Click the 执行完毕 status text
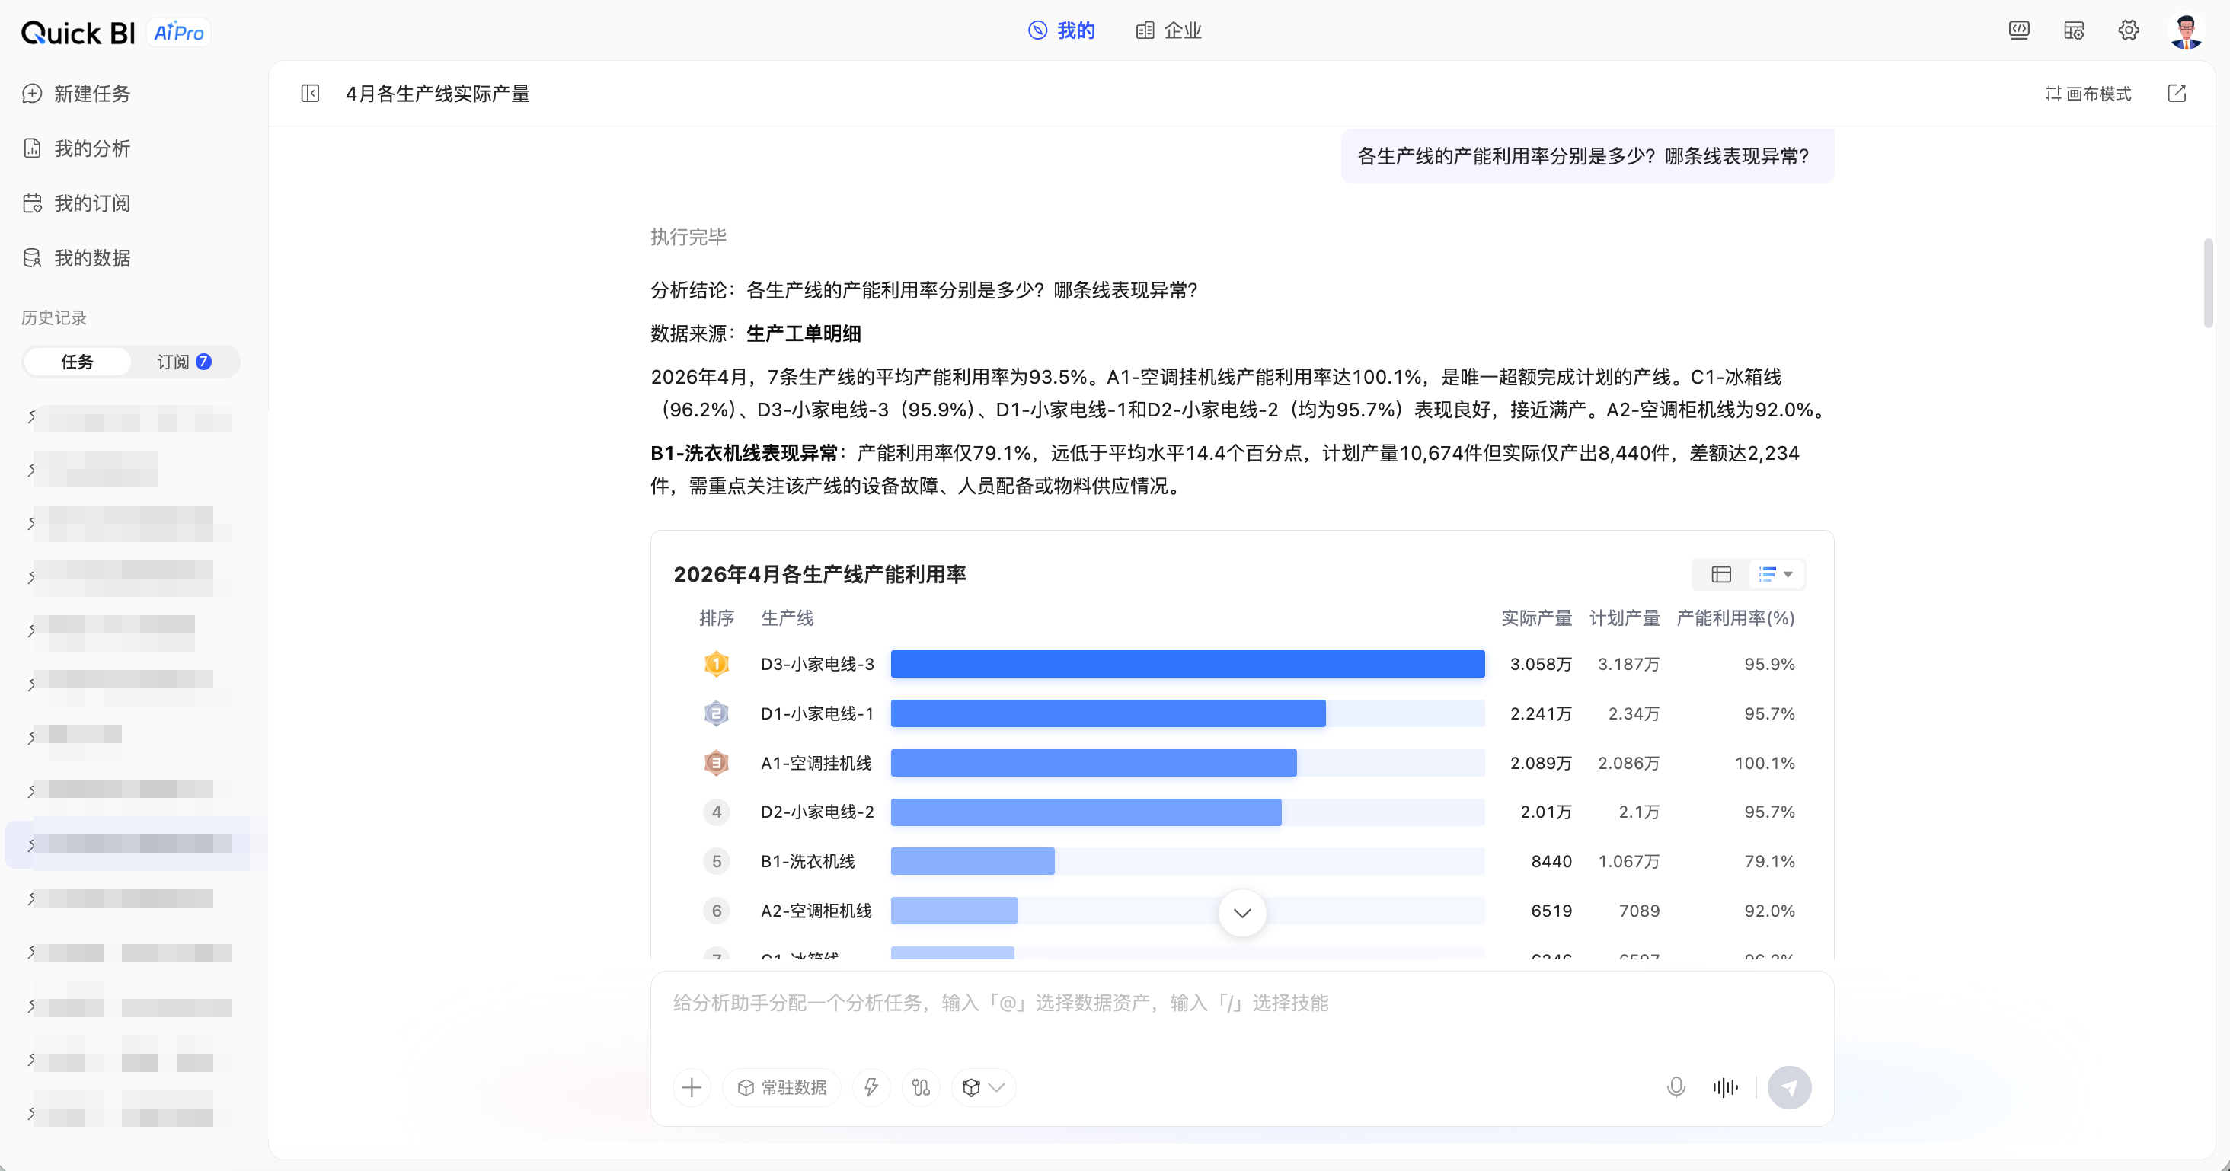 pyautogui.click(x=688, y=237)
